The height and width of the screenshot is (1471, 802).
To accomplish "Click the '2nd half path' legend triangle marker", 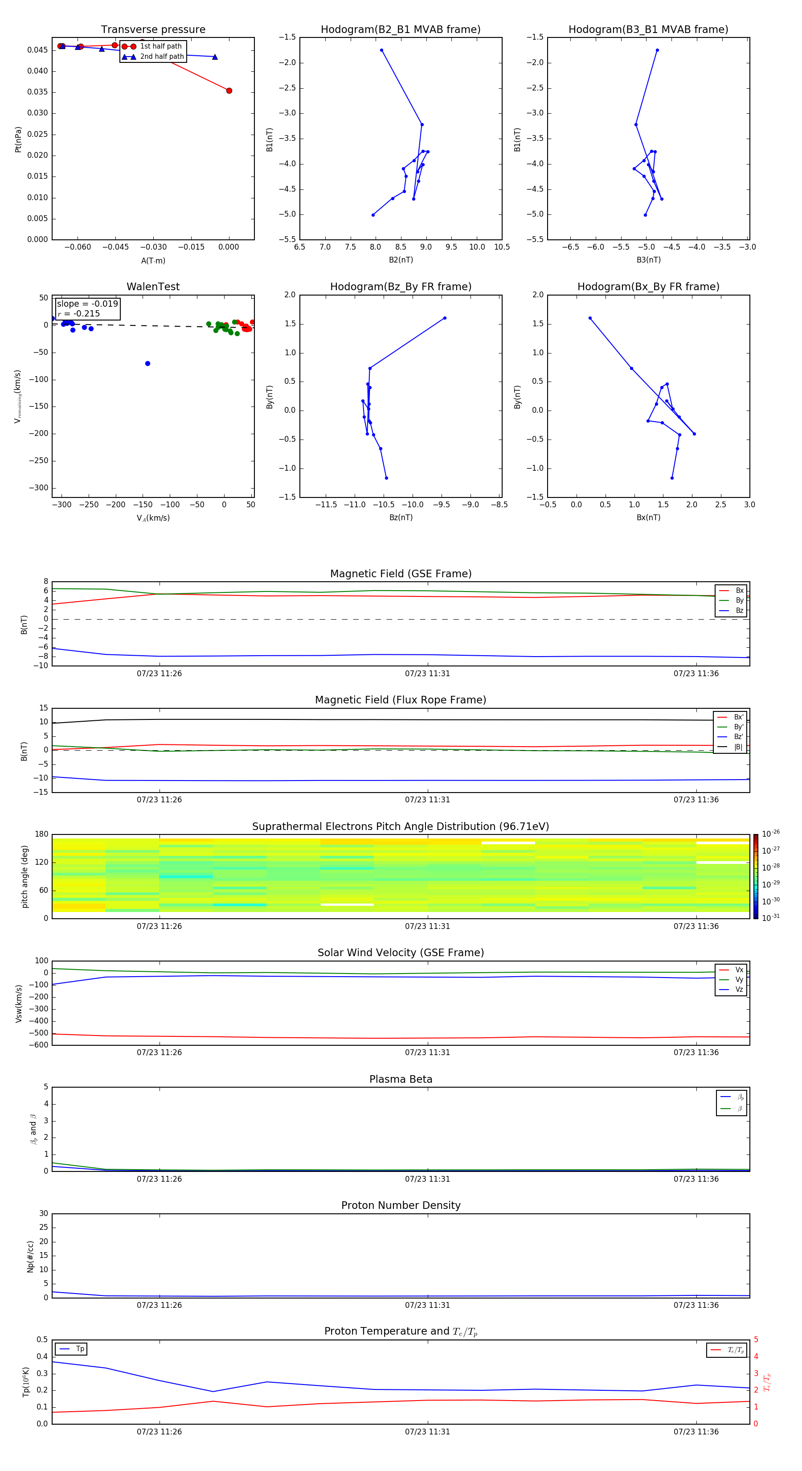I will pos(128,57).
